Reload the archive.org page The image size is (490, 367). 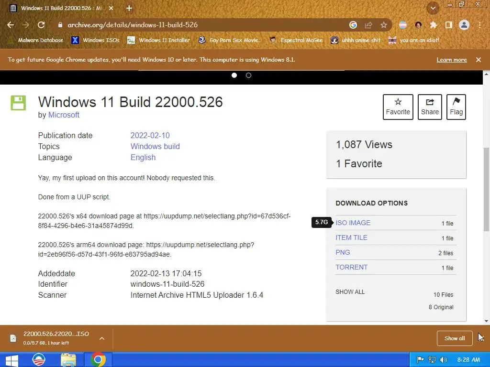pos(41,25)
